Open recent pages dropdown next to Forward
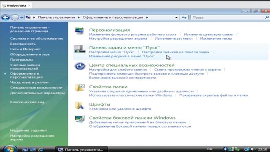 [22, 17]
